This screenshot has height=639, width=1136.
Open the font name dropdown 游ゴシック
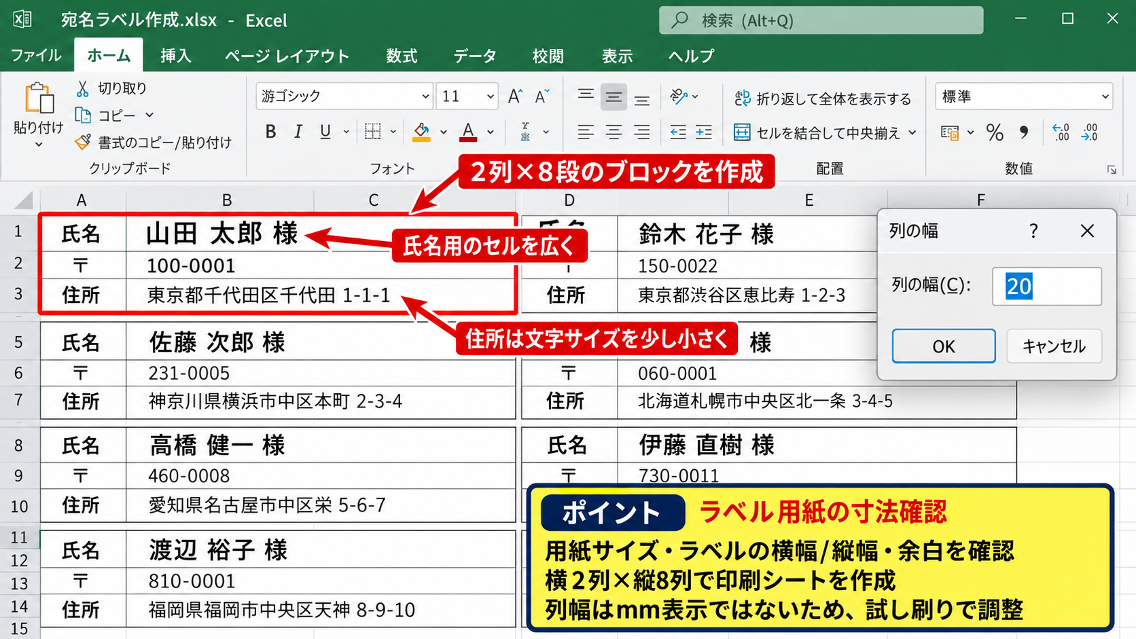click(425, 96)
